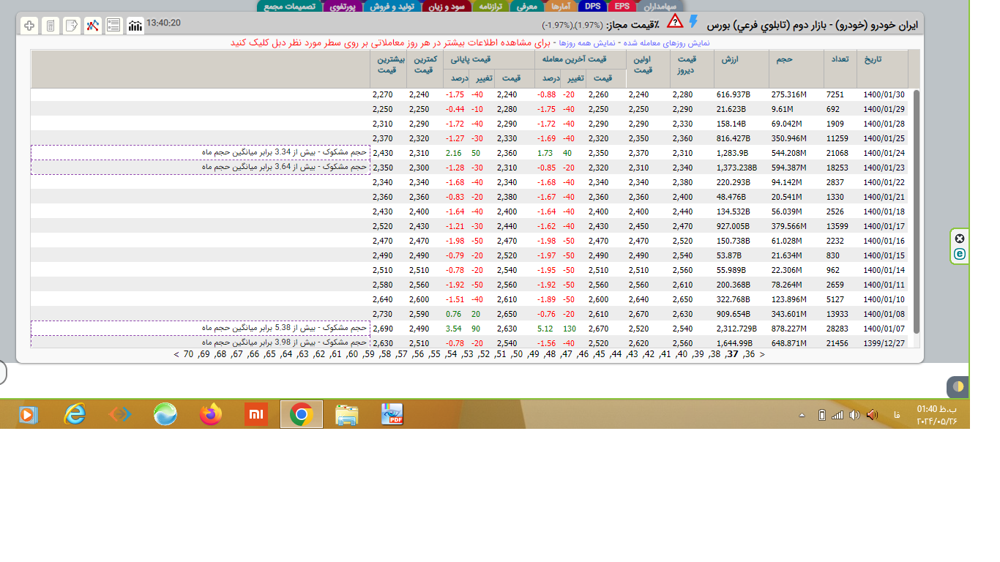Screen dimensions: 1000x562
Task: Go to page 38 in pagination
Action: 715,354
